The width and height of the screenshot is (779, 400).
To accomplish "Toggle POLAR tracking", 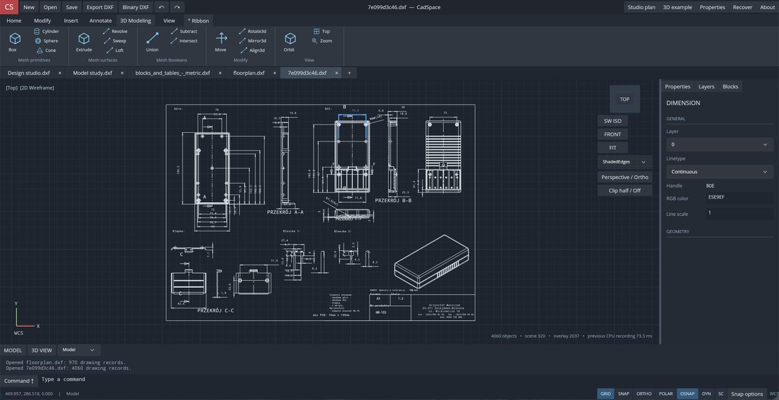I will coord(665,394).
